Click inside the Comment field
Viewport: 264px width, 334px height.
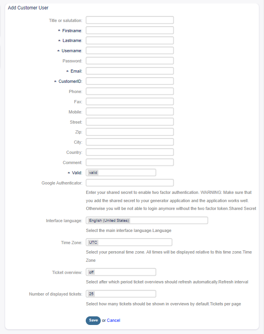pyautogui.click(x=129, y=162)
